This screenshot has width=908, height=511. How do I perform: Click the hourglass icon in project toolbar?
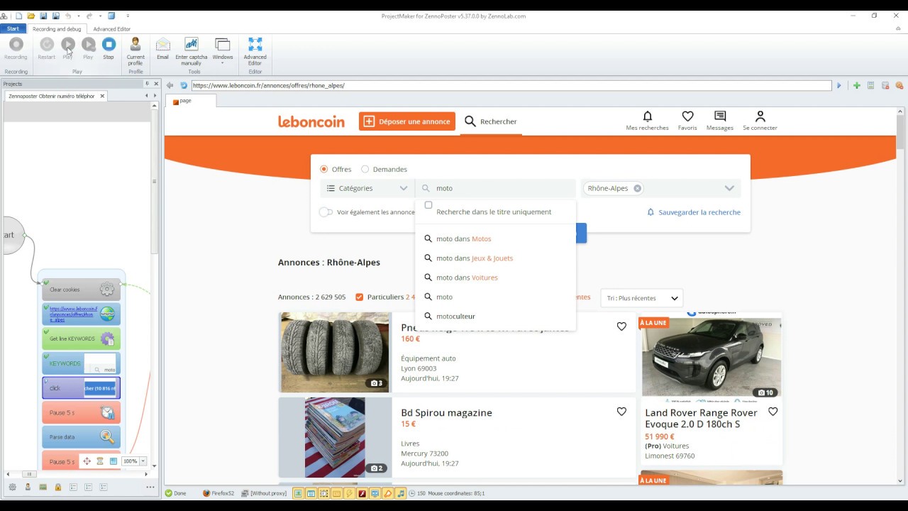(100, 461)
